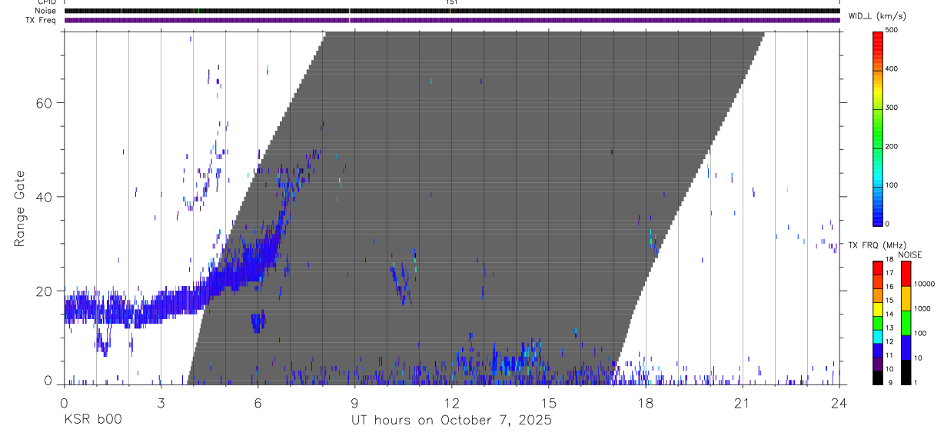Click the 'NOISE' legend title
The width and height of the screenshot is (944, 436).
[911, 255]
